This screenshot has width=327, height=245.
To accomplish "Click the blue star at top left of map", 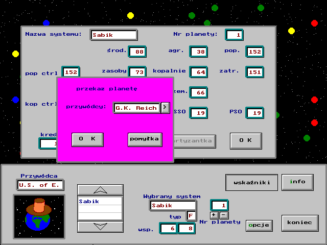I will coord(46,22).
